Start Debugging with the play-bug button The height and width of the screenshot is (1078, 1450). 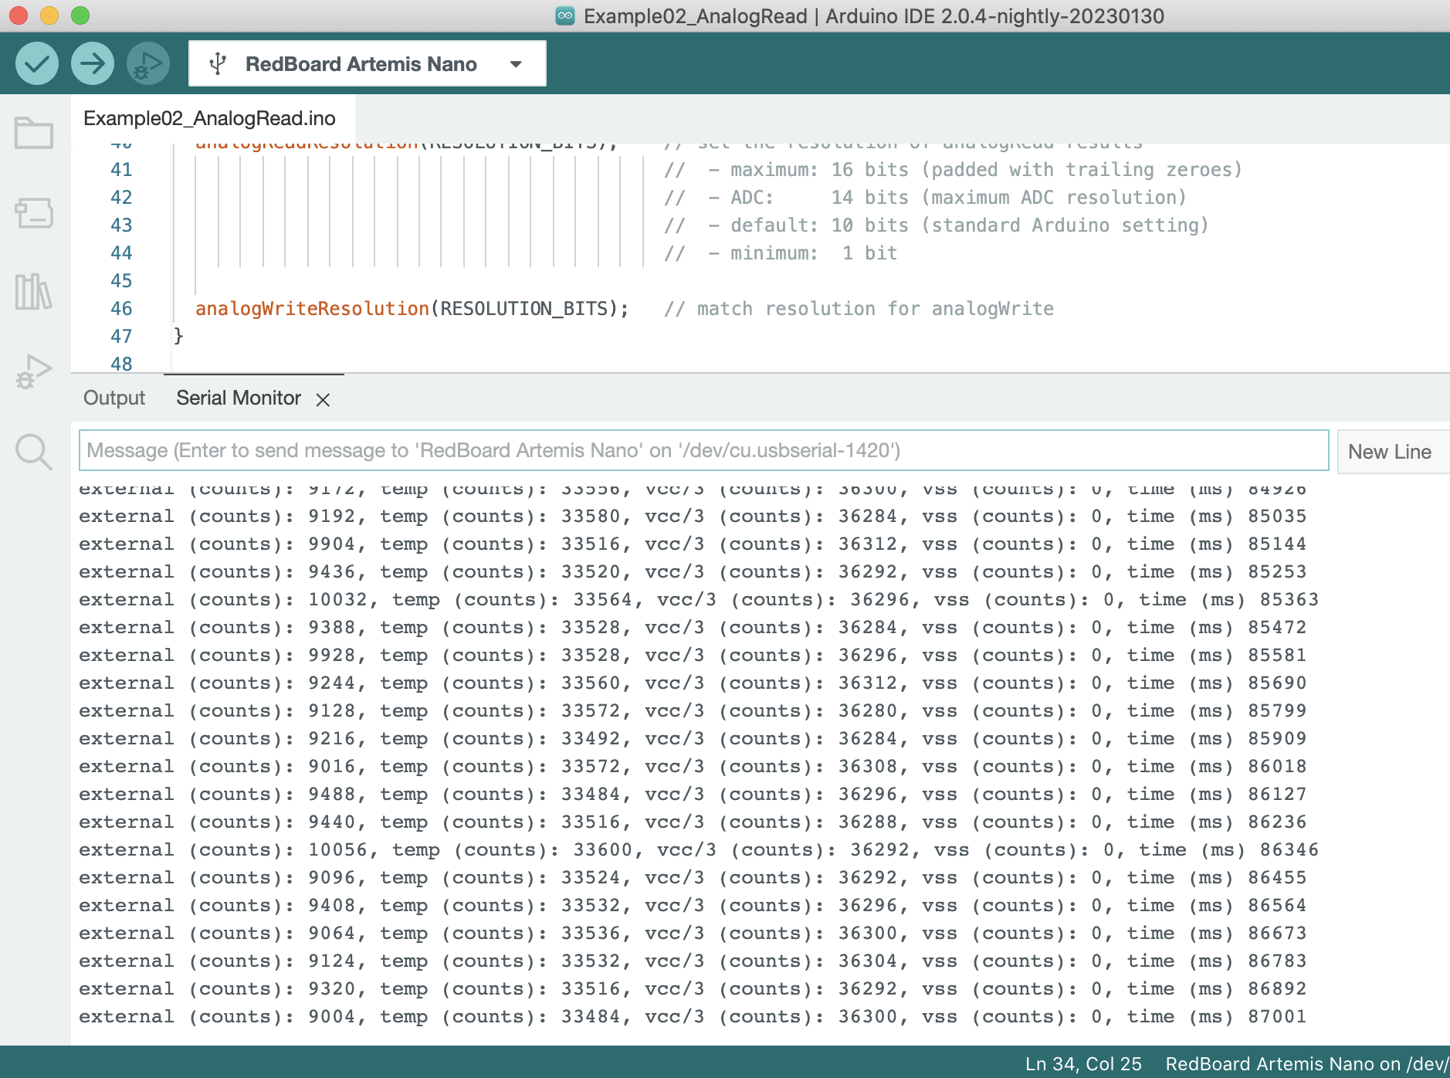click(147, 63)
